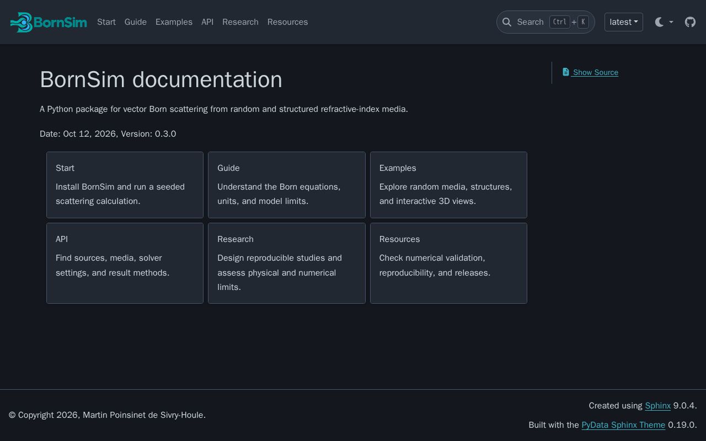706x441 pixels.
Task: Click the 'BornSim documentation' heading
Action: pos(161,79)
